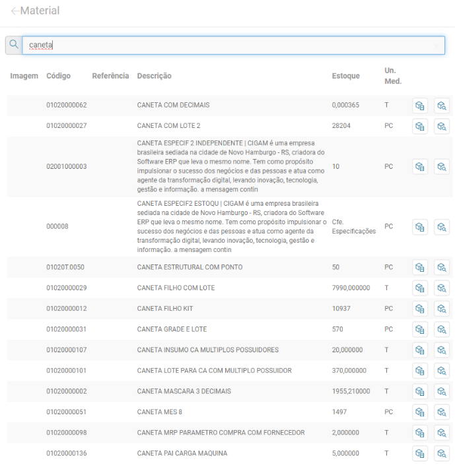Click box-with-magnifier icon for CANETA PAI CARGA MAQUINA
The width and height of the screenshot is (455, 469).
pos(442,453)
